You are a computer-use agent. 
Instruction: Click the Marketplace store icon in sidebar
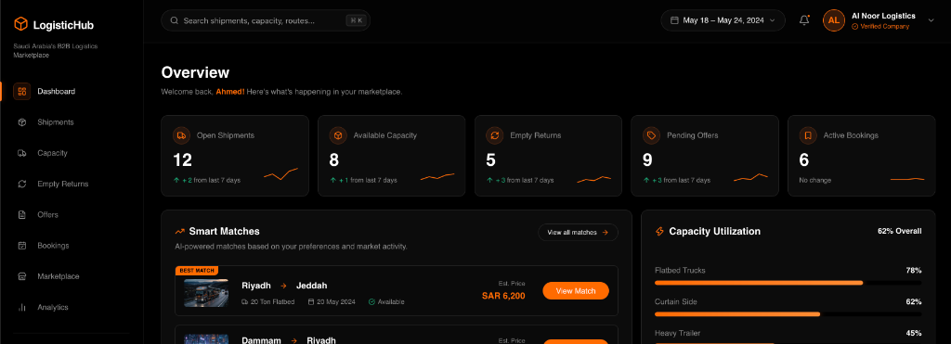22,276
